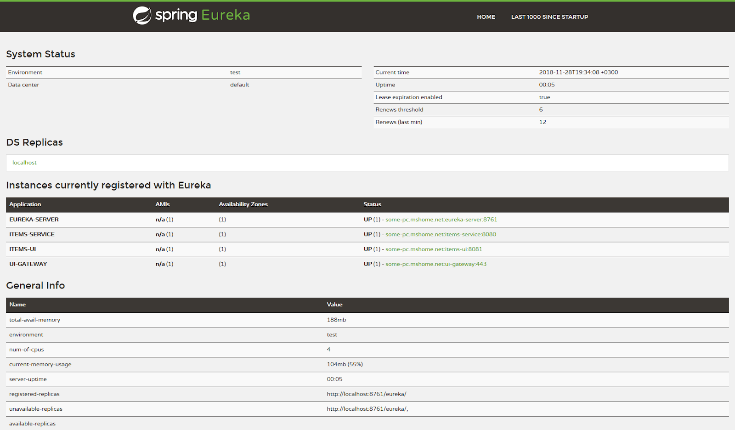Screen dimensions: 735x430
Task: Select the environment value test in General Info
Action: 332,334
